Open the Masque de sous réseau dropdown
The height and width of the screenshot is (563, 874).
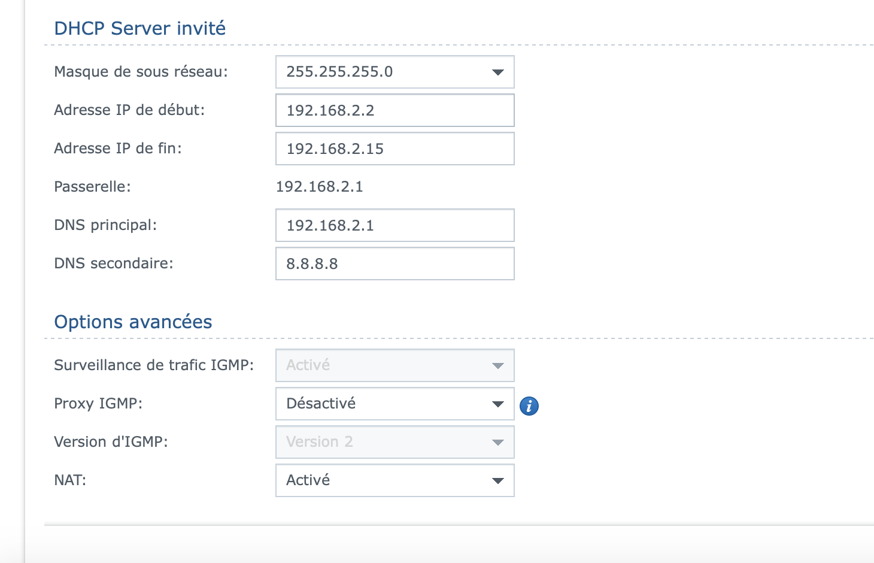tap(394, 72)
